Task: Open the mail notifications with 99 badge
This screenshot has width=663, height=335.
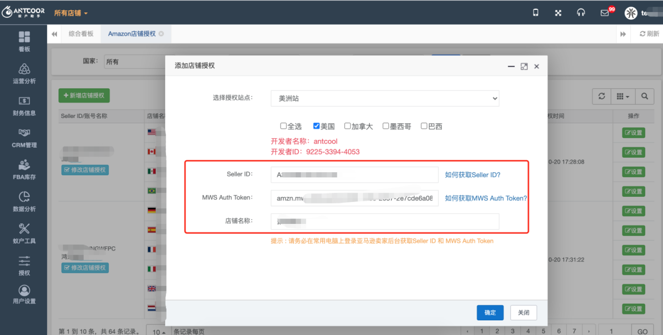Action: coord(605,13)
